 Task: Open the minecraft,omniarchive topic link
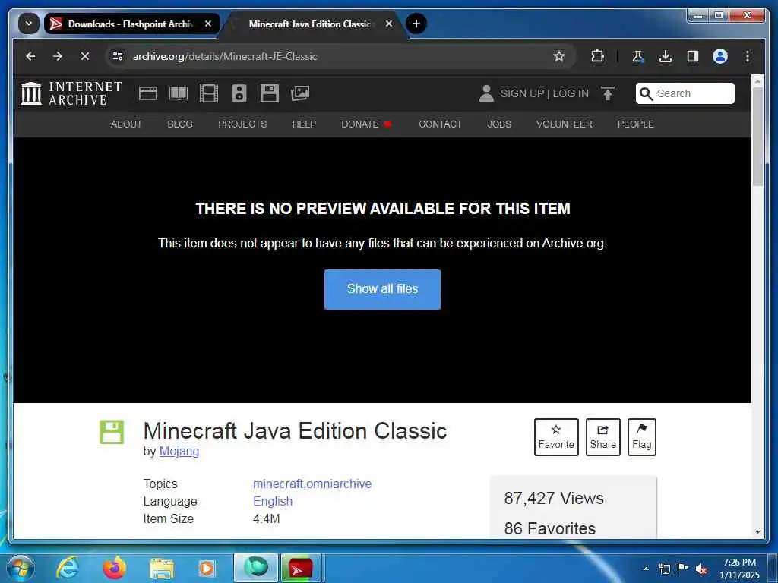tap(312, 484)
